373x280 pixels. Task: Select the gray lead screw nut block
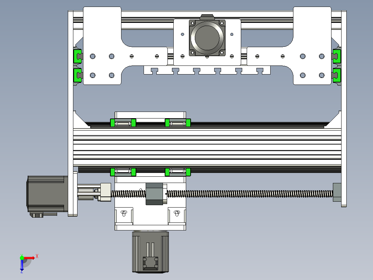click(155, 194)
